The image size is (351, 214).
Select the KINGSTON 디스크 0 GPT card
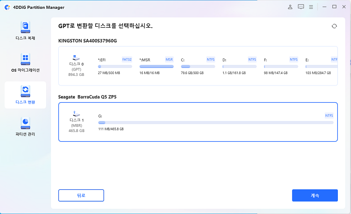198,66
